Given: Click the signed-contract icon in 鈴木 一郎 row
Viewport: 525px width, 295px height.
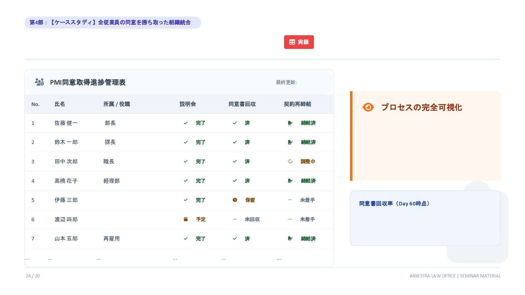Looking at the screenshot, I should coord(290,142).
